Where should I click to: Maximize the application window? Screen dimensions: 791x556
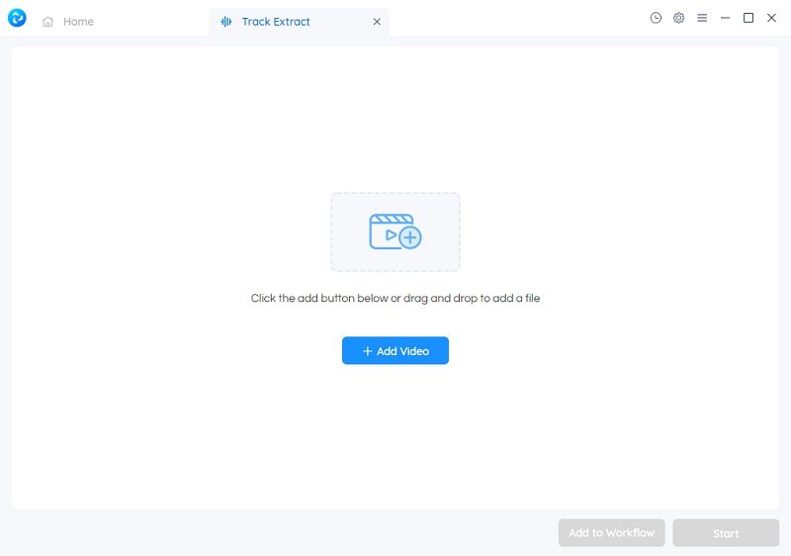coord(748,18)
